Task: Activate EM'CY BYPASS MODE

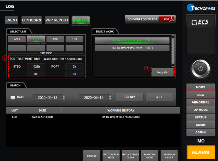Action: coord(111,156)
